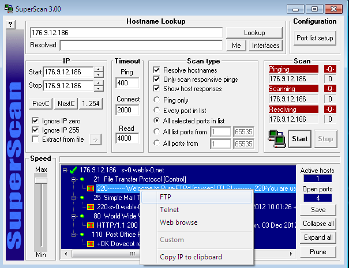This screenshot has height=268, width=349.
Task: Open the question mark help button
Action: coord(10,24)
